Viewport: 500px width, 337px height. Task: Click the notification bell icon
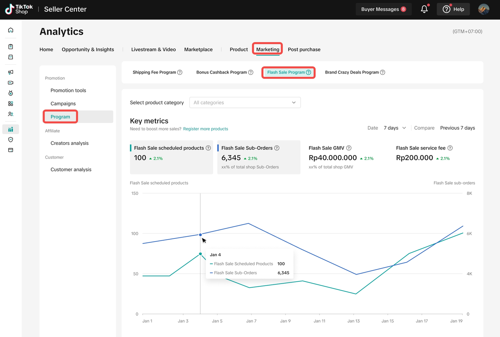point(424,9)
